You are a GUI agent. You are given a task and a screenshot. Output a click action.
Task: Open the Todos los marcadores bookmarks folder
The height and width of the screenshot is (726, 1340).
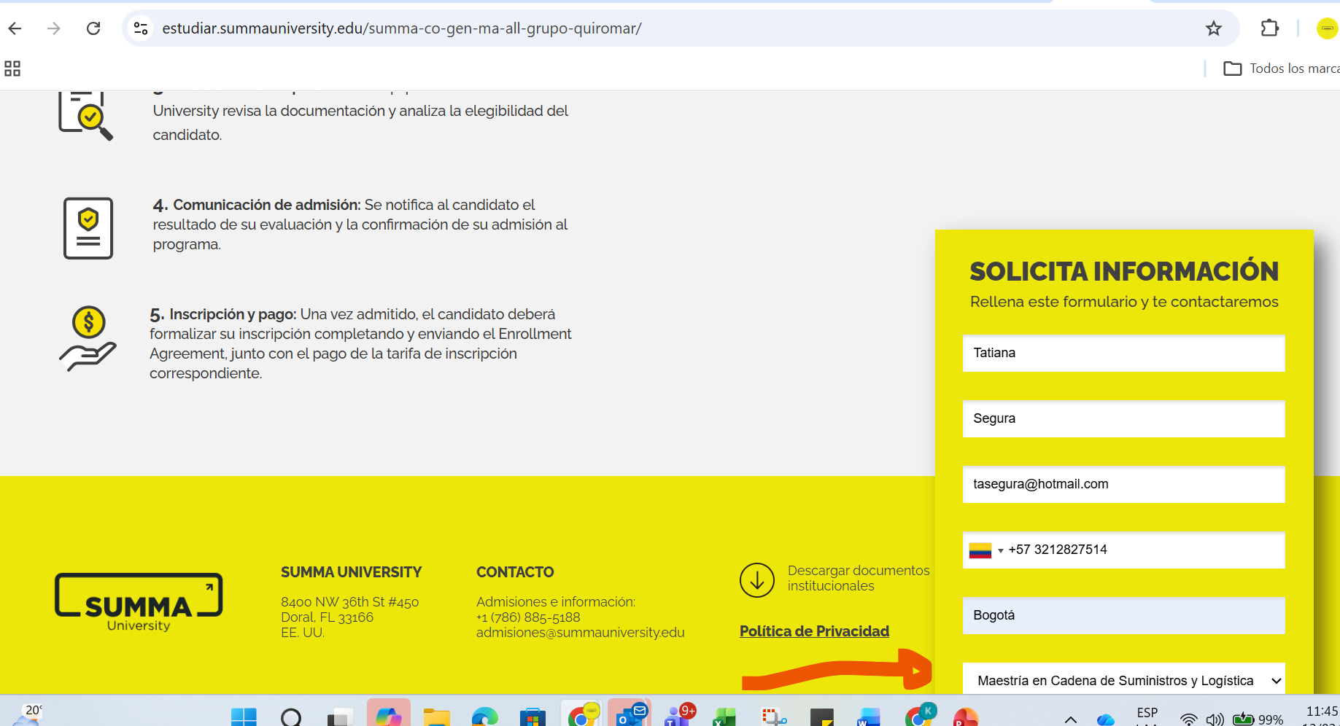(x=1282, y=69)
